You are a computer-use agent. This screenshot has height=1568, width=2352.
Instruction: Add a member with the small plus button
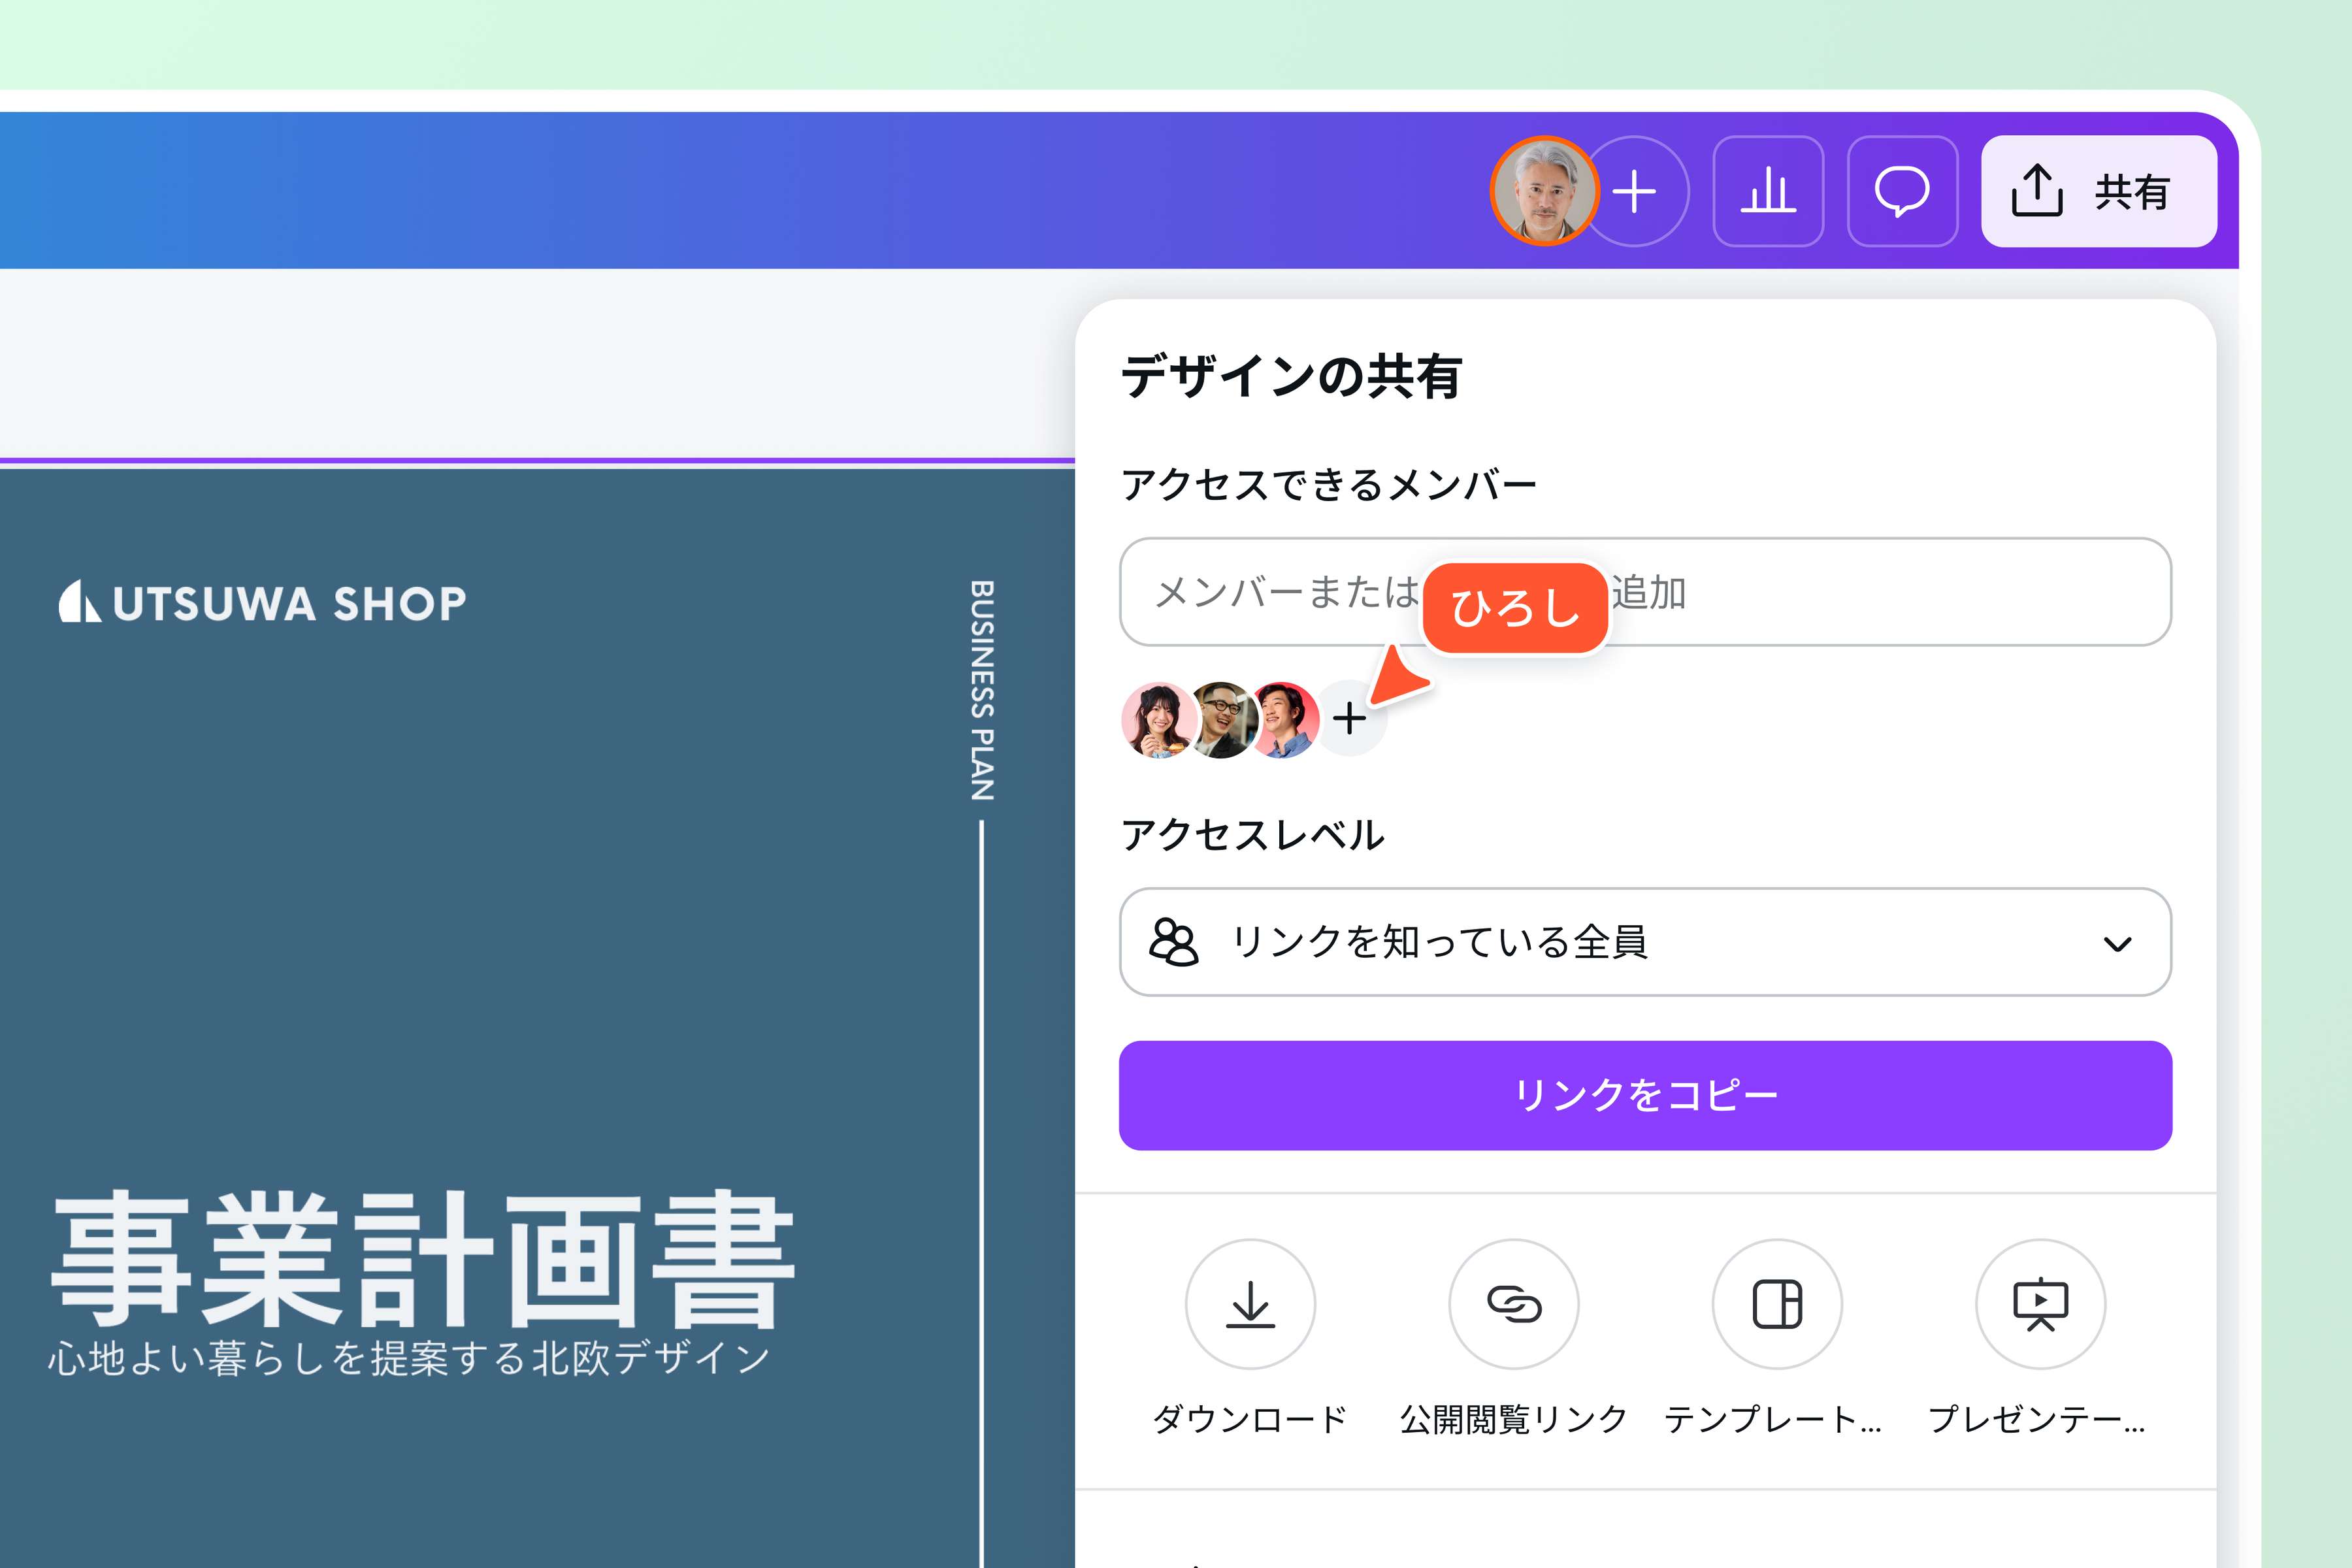(1350, 719)
